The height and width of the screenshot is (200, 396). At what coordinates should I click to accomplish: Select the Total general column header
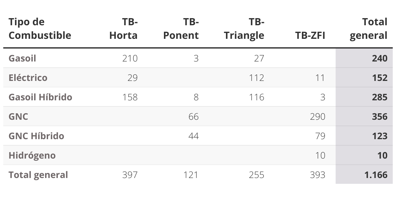click(368, 28)
